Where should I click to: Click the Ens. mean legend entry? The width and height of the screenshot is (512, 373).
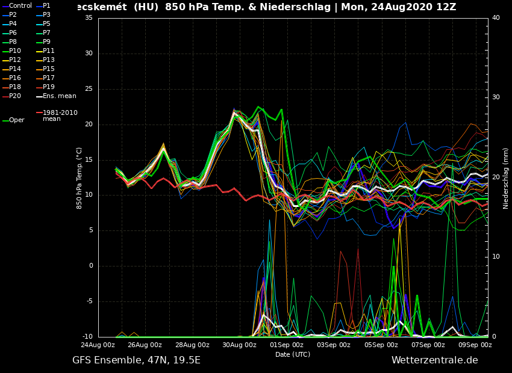[60, 96]
